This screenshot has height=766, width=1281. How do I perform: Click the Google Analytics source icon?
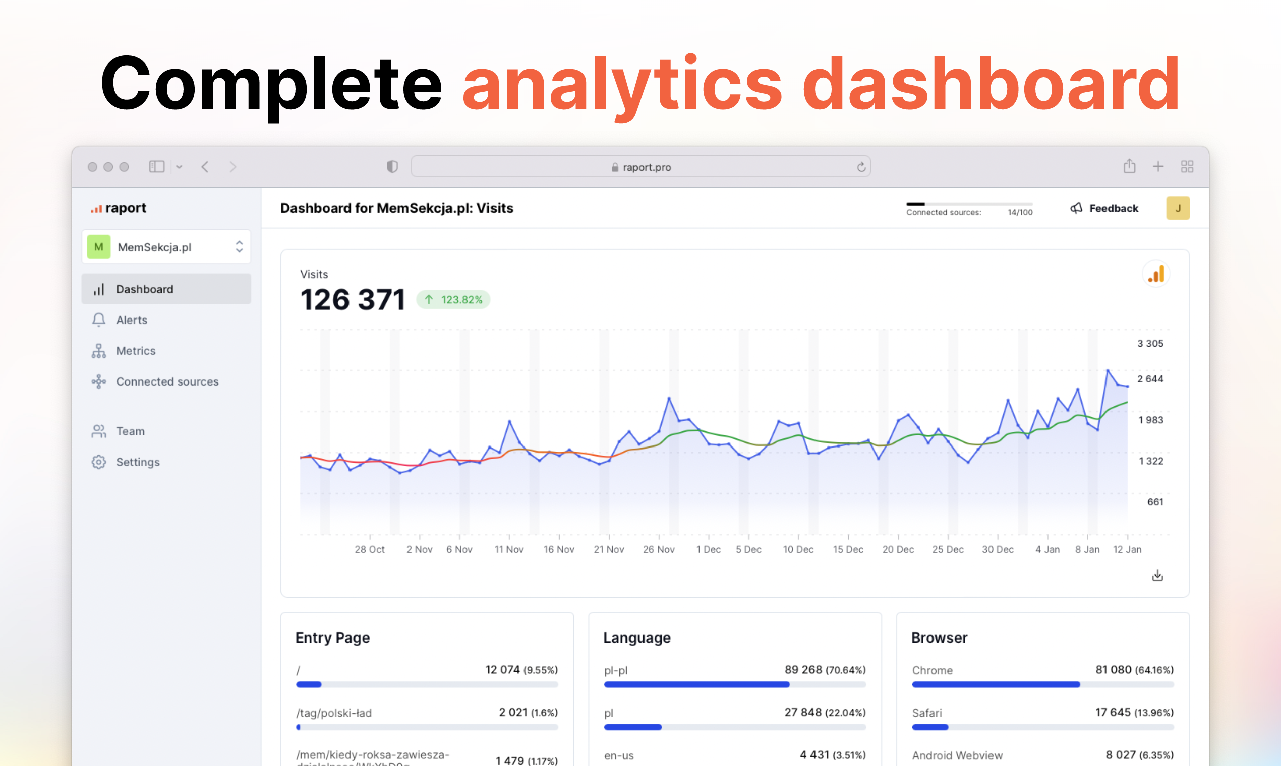pyautogui.click(x=1155, y=274)
